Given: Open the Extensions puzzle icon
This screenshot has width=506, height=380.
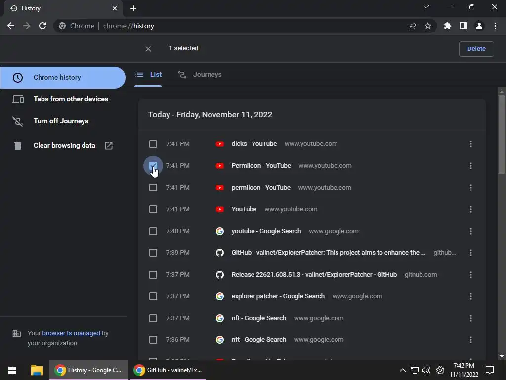Looking at the screenshot, I should pyautogui.click(x=448, y=26).
